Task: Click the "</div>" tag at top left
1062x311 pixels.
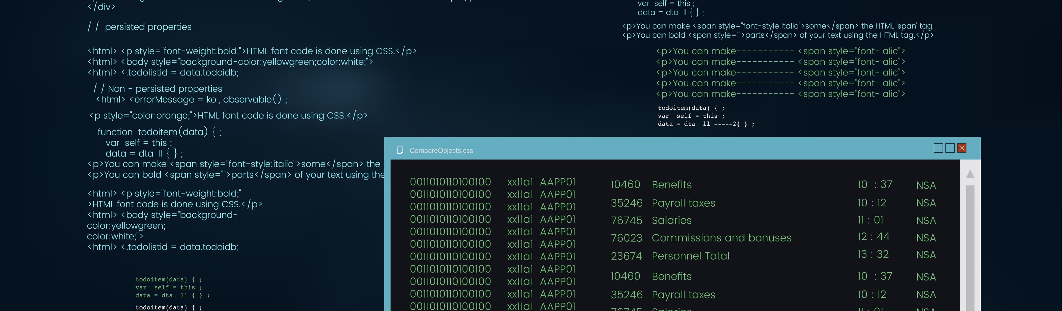Action: (101, 7)
